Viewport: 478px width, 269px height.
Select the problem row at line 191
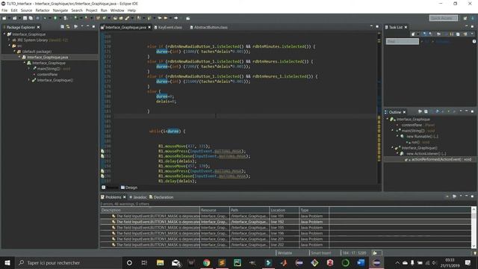[285, 216]
